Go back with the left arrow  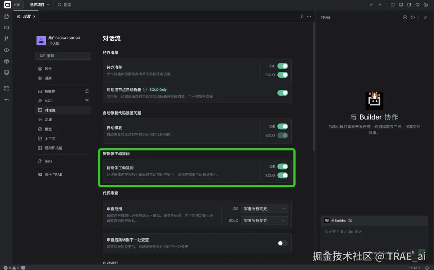coord(371,5)
